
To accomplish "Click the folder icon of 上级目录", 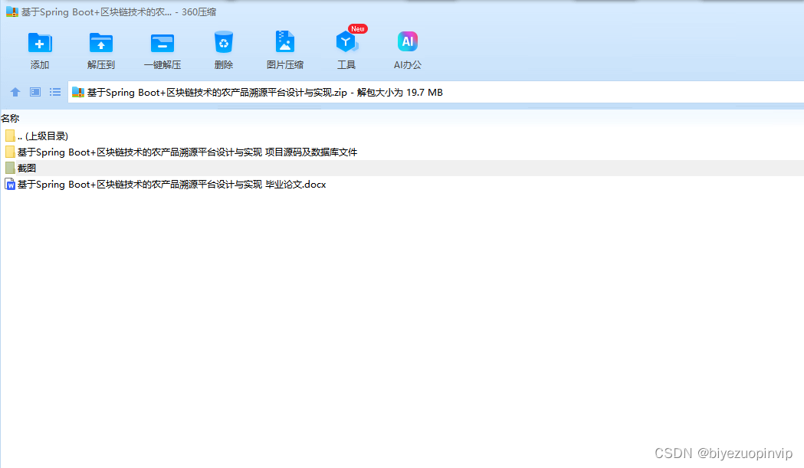I will coord(10,136).
